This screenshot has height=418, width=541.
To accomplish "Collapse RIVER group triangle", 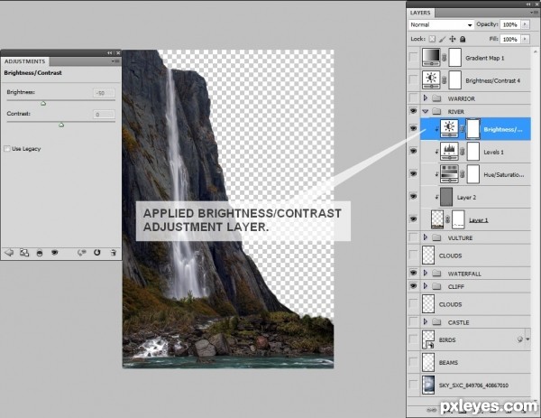I will click(426, 112).
